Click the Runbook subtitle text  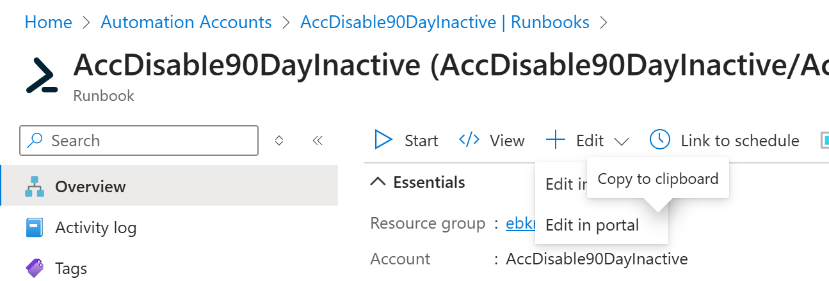point(104,96)
